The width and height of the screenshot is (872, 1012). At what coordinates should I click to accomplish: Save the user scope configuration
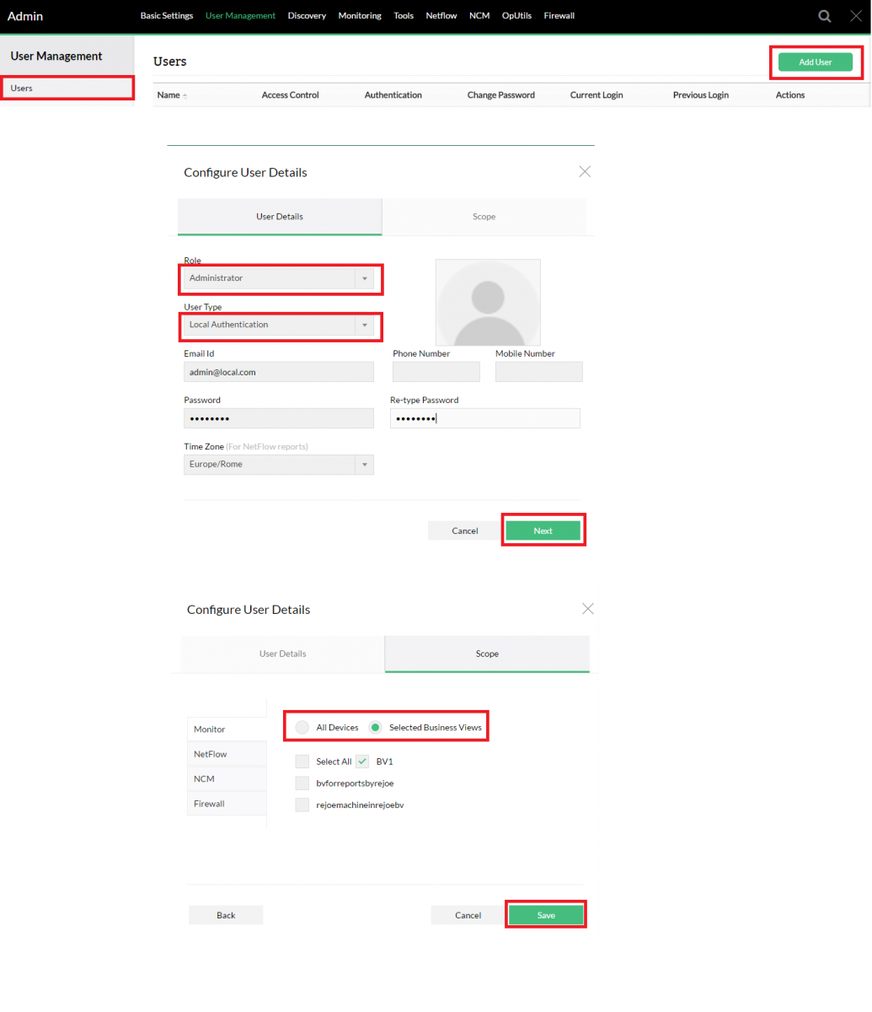coord(545,915)
